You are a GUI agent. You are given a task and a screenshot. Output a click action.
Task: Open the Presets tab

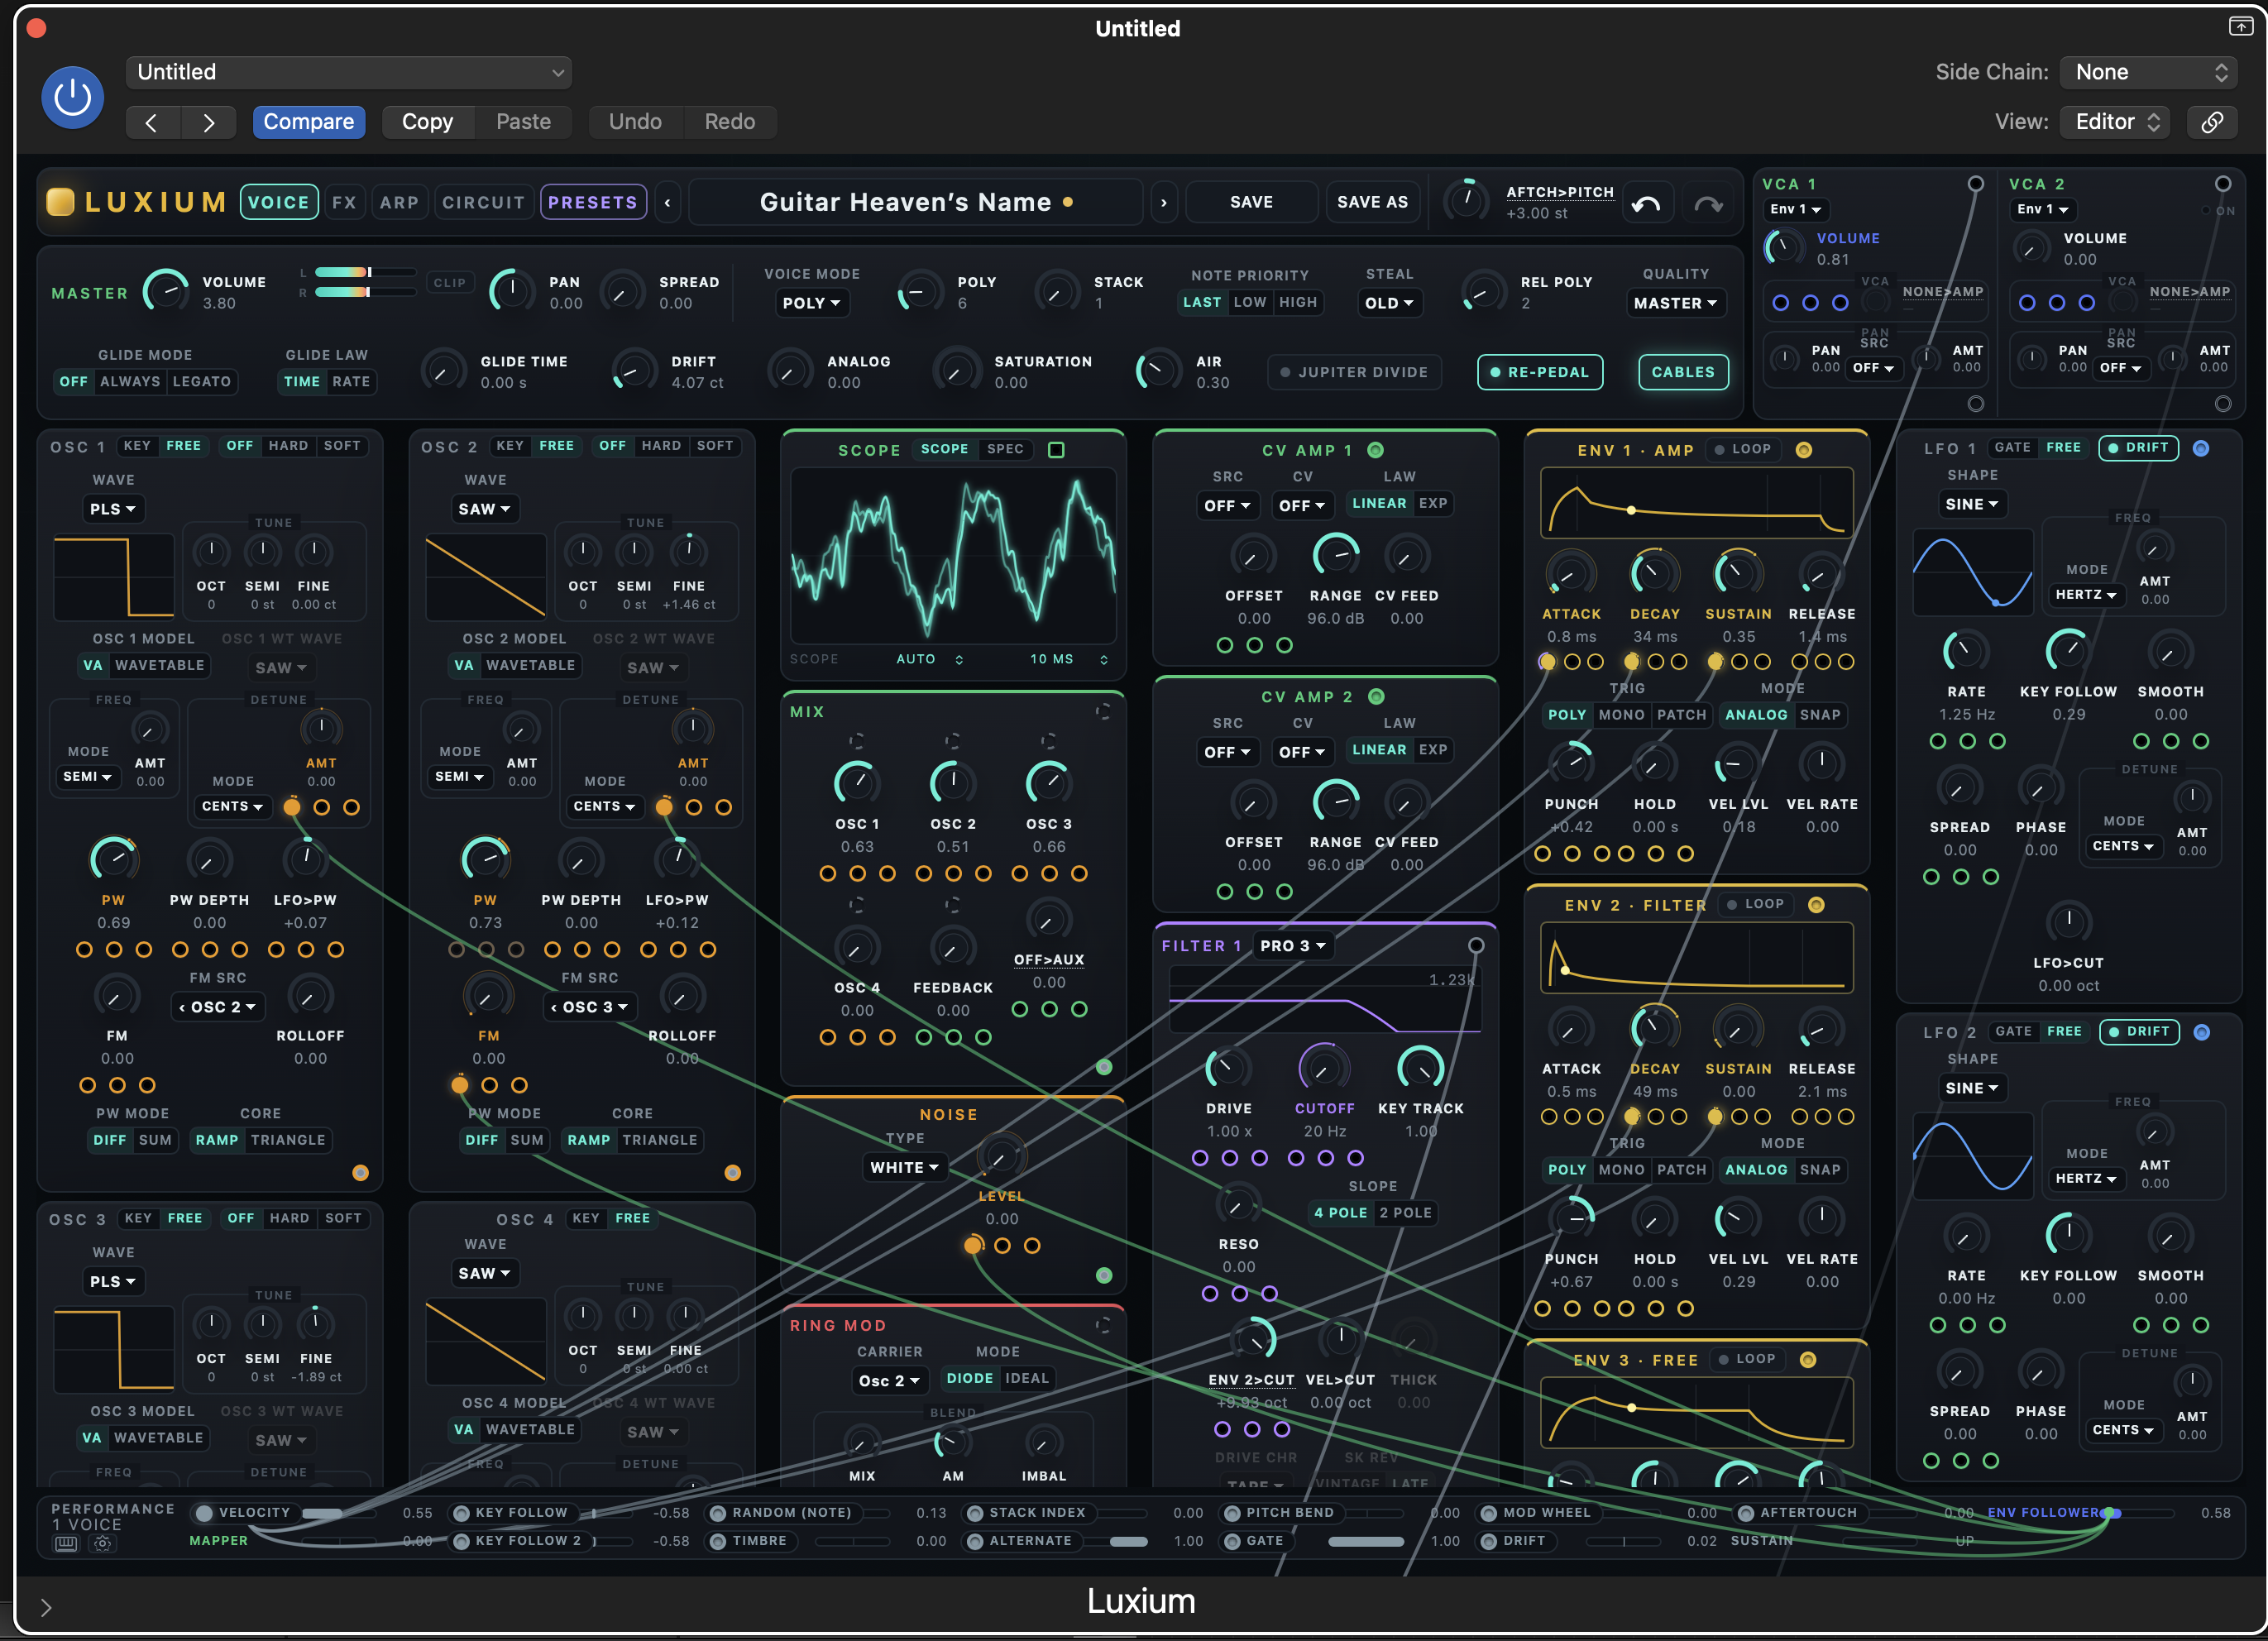[x=593, y=202]
